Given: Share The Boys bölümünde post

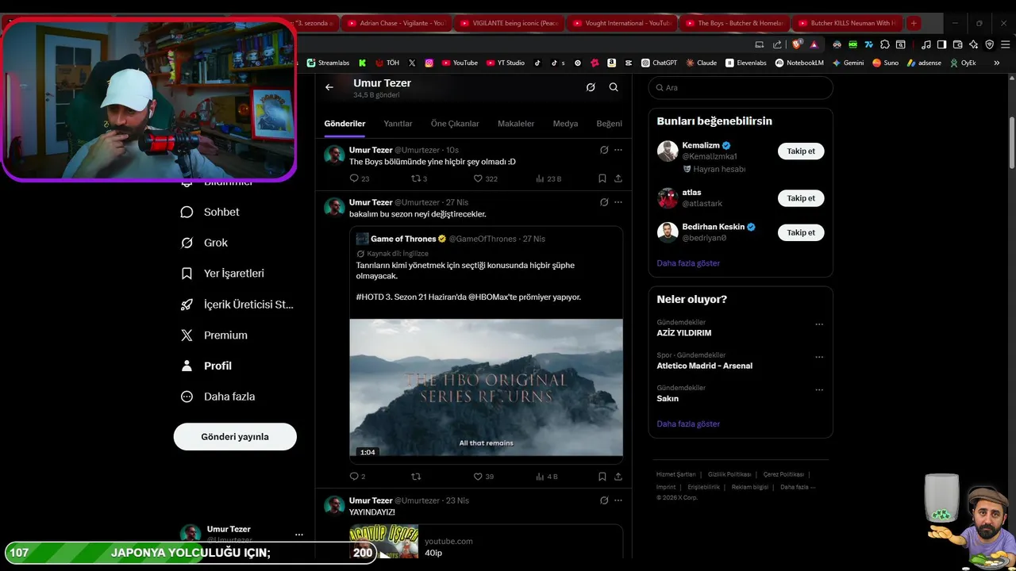Looking at the screenshot, I should [x=618, y=178].
